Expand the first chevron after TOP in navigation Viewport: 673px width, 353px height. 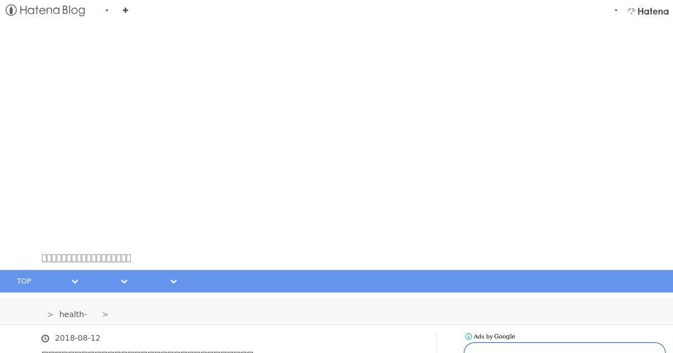click(x=75, y=281)
